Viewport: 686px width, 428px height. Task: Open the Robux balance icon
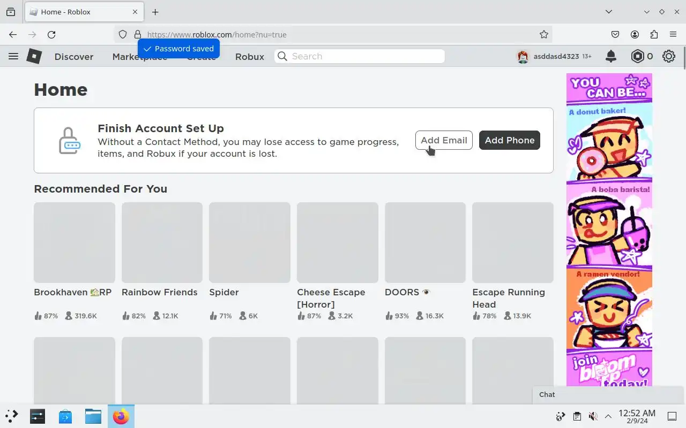637,56
